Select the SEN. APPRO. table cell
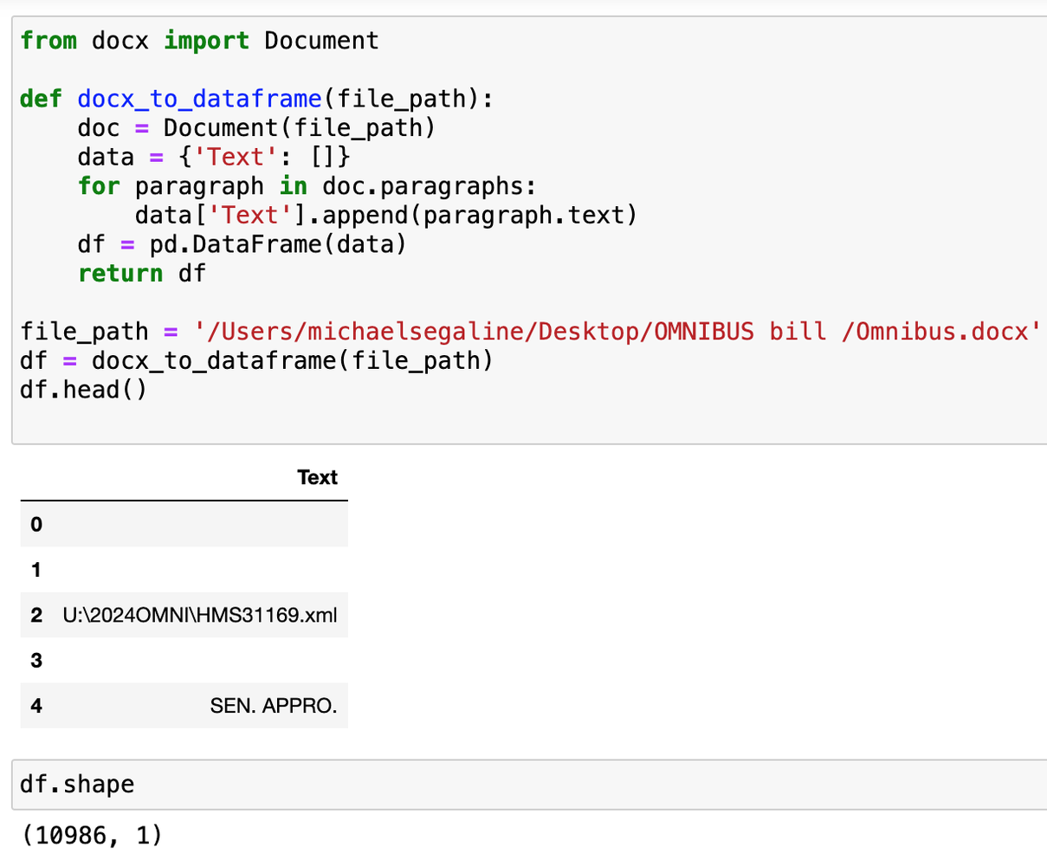This screenshot has width=1047, height=866. 273,706
